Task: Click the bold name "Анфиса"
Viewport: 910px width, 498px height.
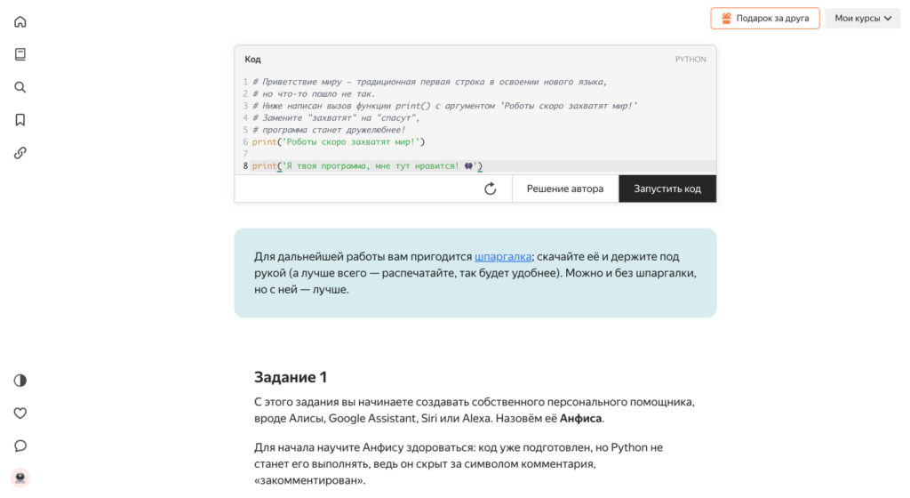Action: (x=580, y=419)
